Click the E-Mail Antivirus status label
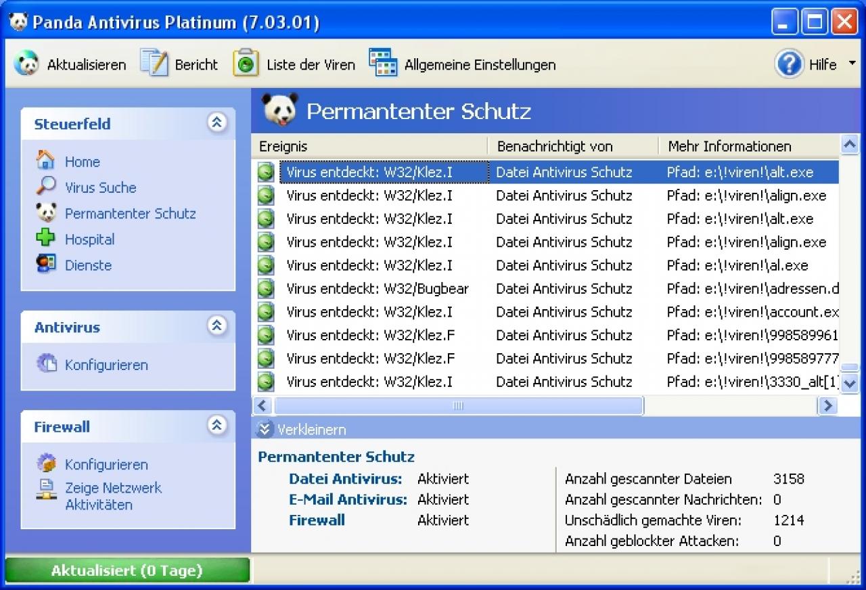 click(348, 499)
